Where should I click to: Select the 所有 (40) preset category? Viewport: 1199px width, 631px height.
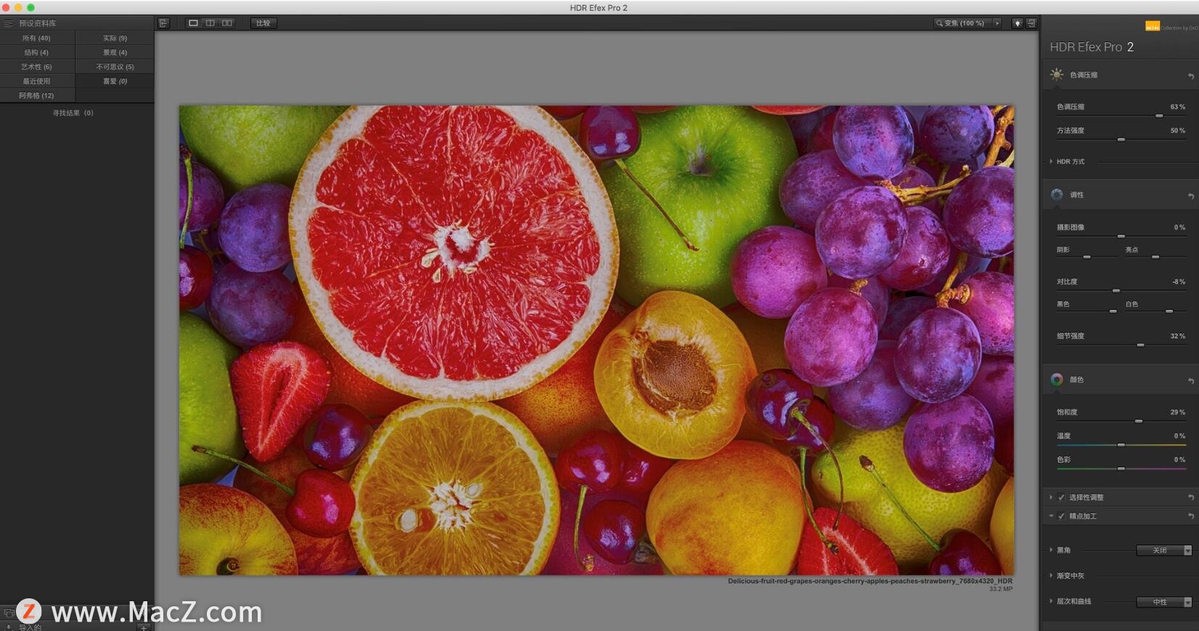[37, 38]
